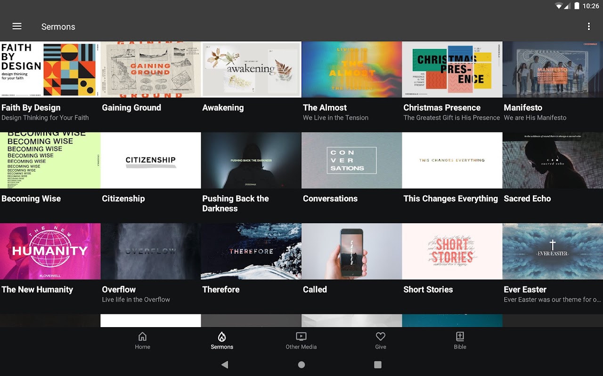Select "The New Humanity" title
Screen dimensions: 603x376
(x=37, y=290)
